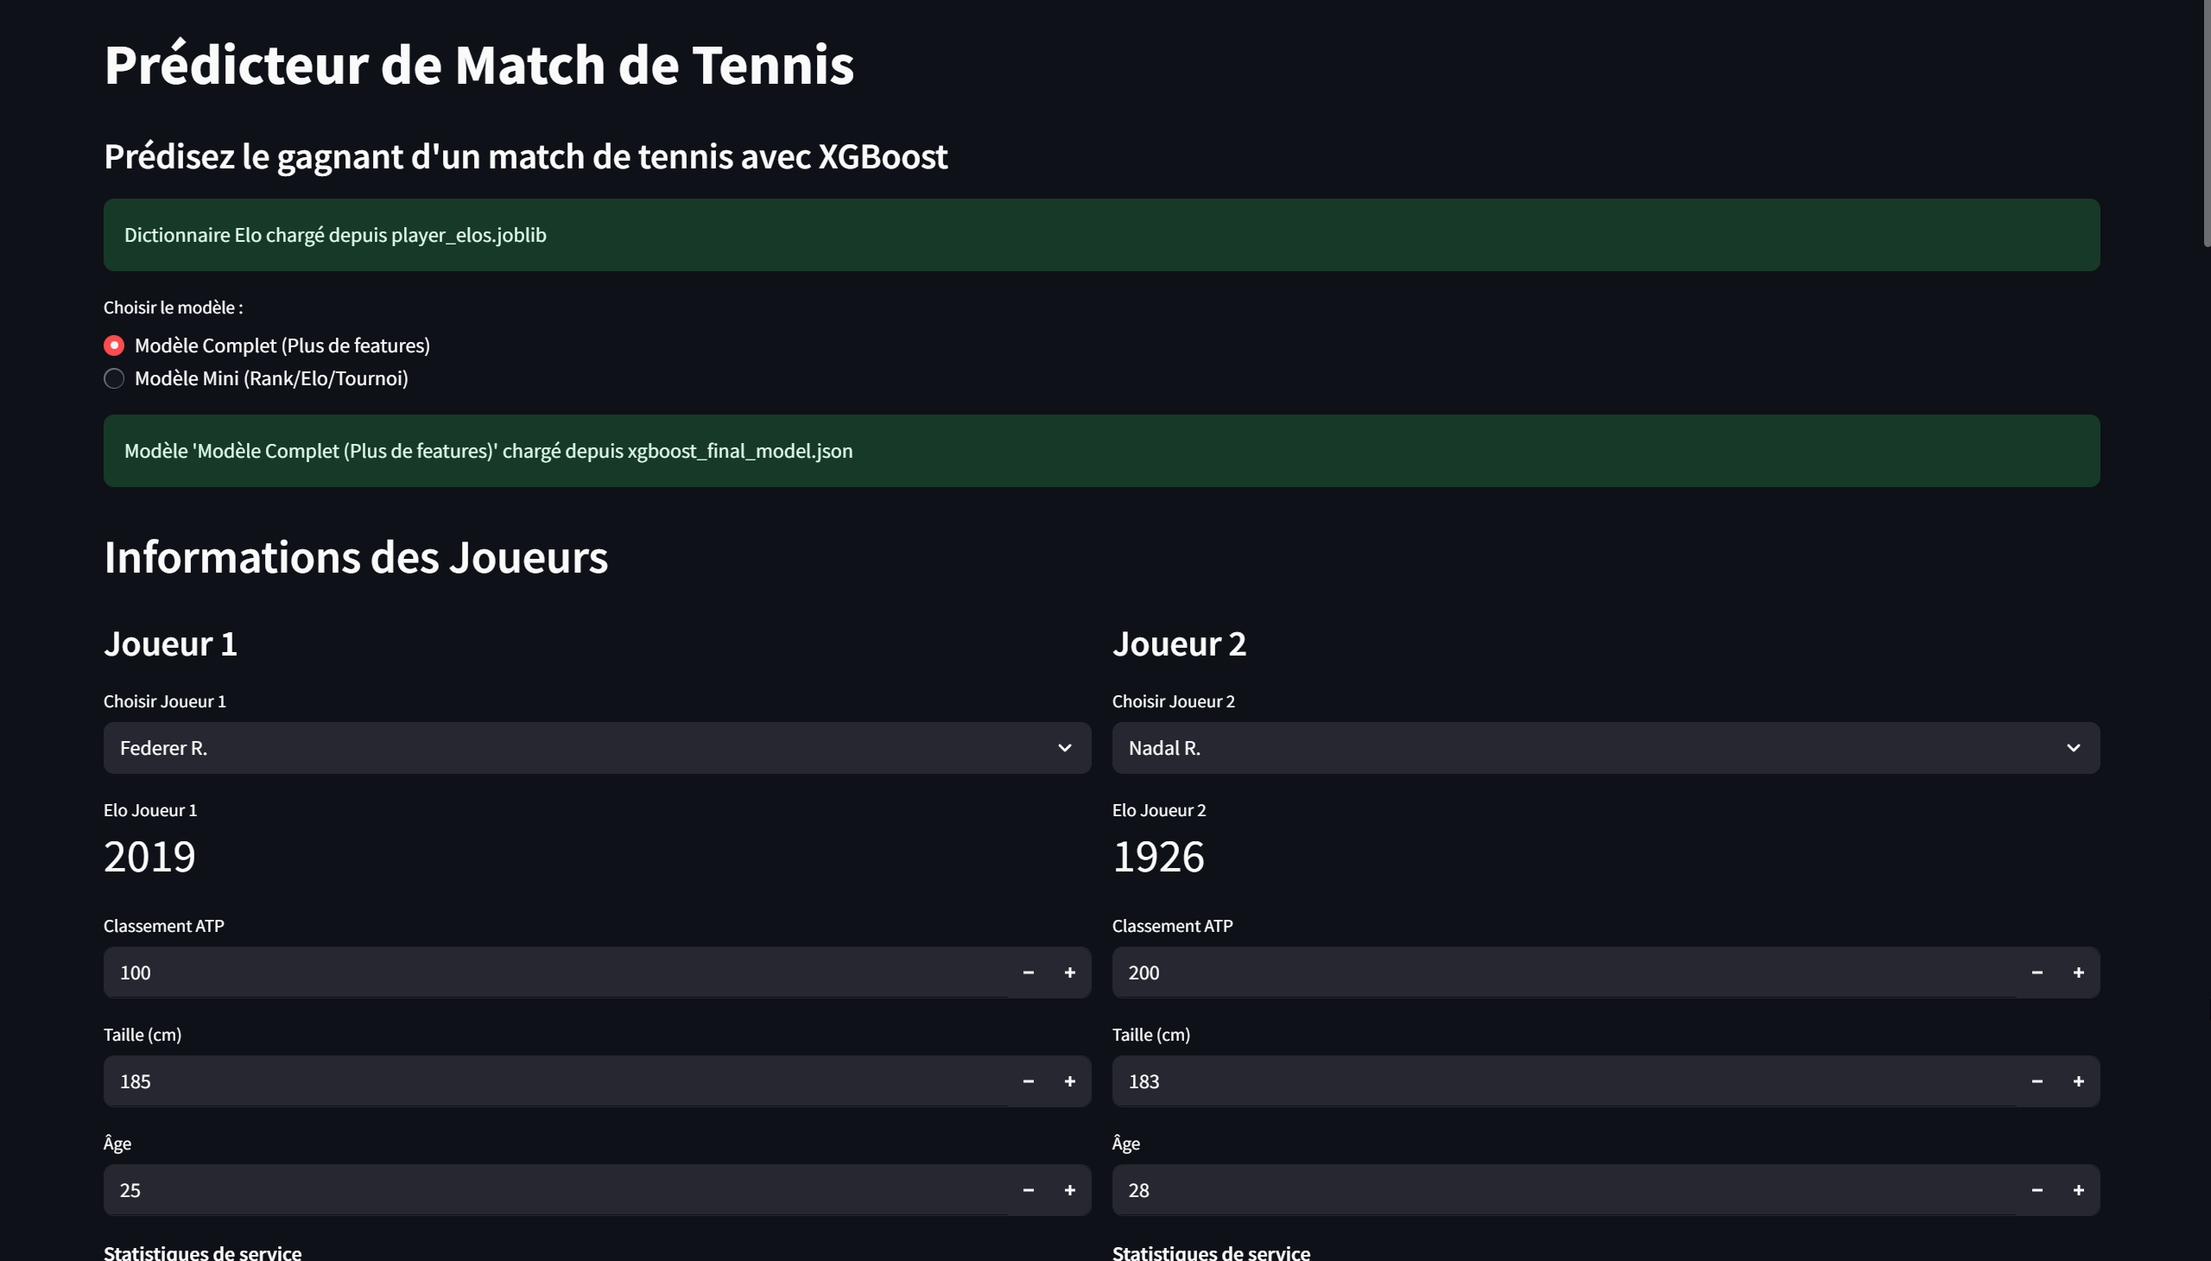Screen dimensions: 2211x1261
Task: Select the Modèle Mini radio option
Action: tap(114, 378)
